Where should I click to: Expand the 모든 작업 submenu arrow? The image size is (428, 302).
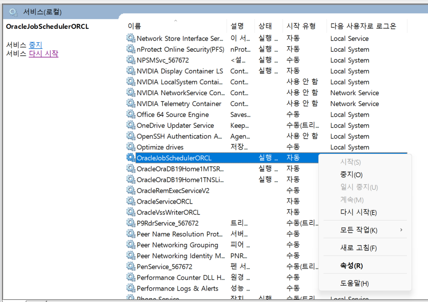(x=401, y=230)
